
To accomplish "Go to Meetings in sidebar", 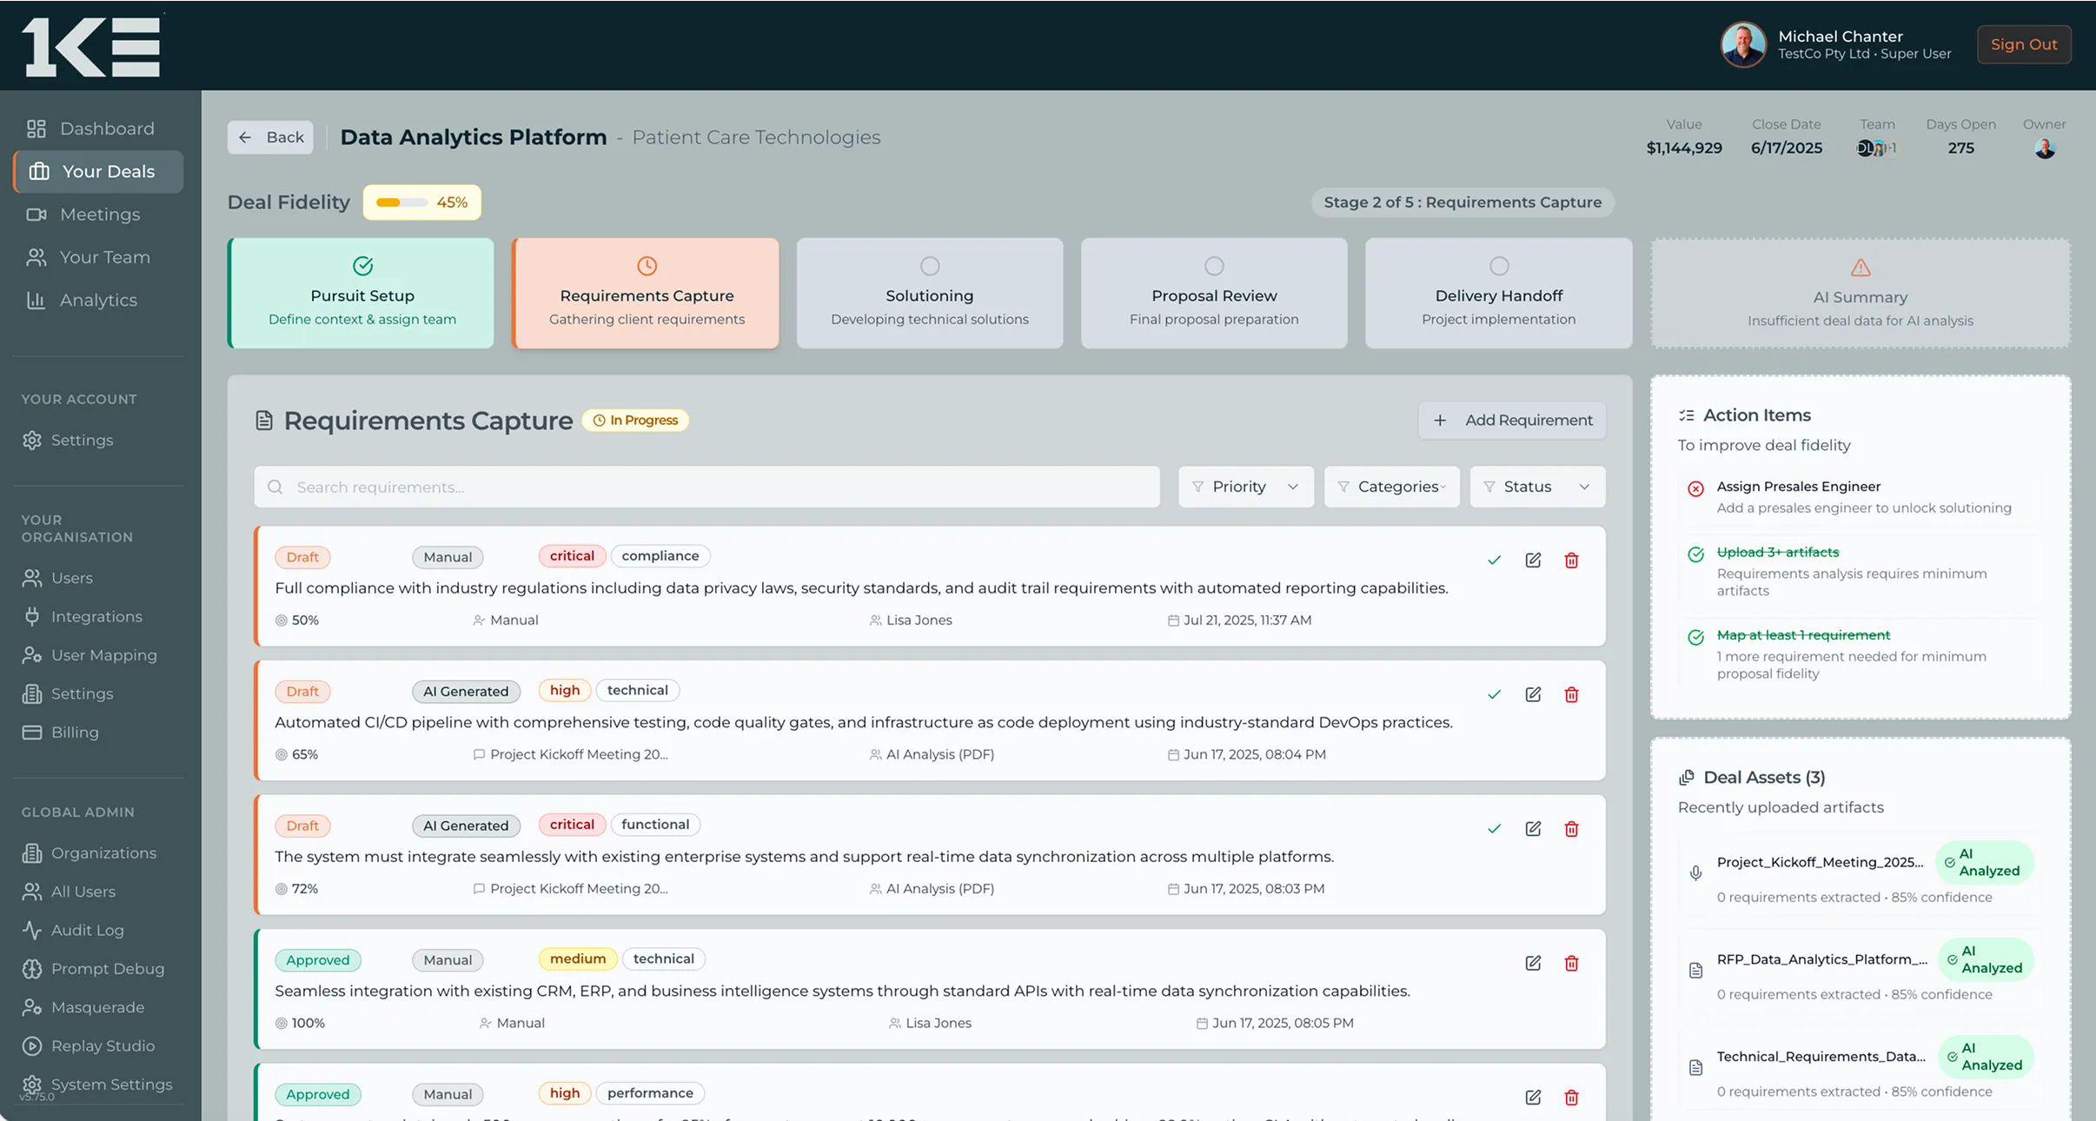I will click(x=98, y=214).
